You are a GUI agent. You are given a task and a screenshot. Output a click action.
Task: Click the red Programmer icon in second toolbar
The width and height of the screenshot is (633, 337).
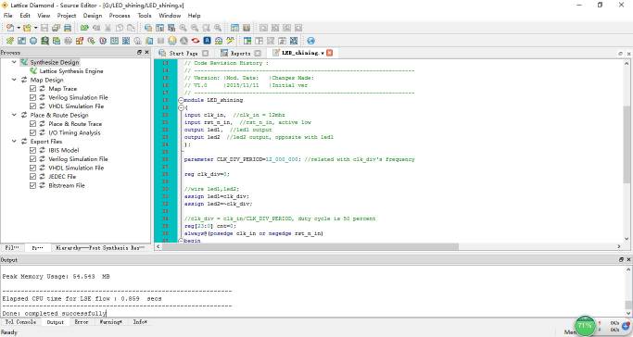click(196, 41)
